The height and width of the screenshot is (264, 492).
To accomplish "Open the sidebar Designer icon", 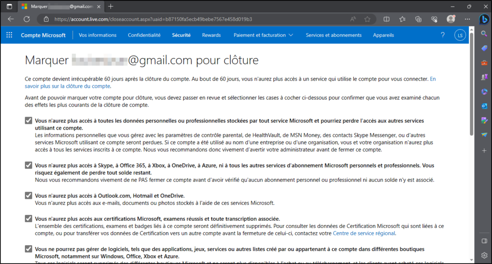I will point(484,120).
